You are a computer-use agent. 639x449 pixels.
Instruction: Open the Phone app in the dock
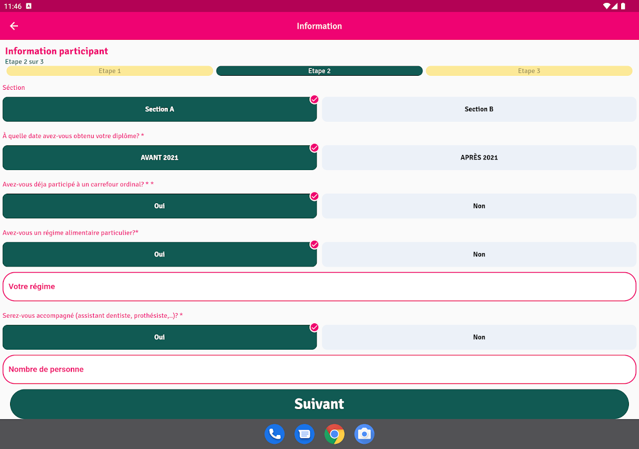274,434
